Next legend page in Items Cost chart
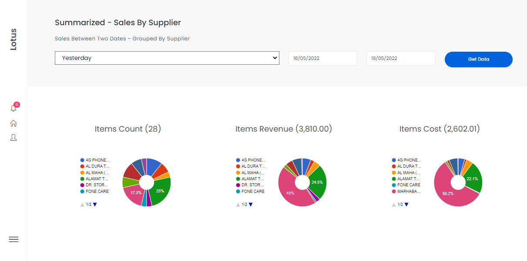The height and width of the screenshot is (261, 527). [x=406, y=205]
